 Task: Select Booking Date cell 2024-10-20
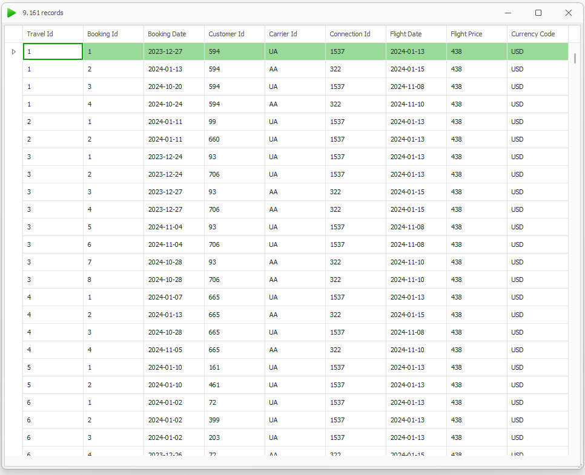[x=174, y=87]
